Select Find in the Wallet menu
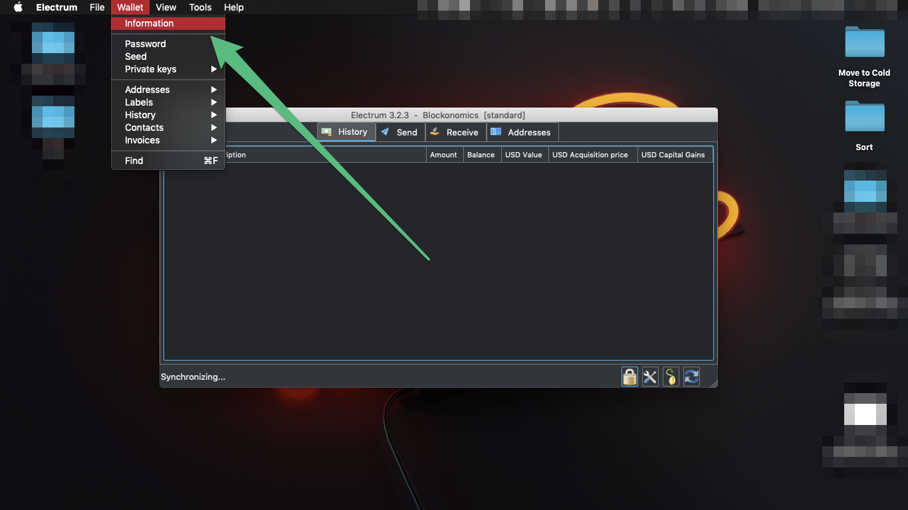This screenshot has width=908, height=510. (x=168, y=161)
